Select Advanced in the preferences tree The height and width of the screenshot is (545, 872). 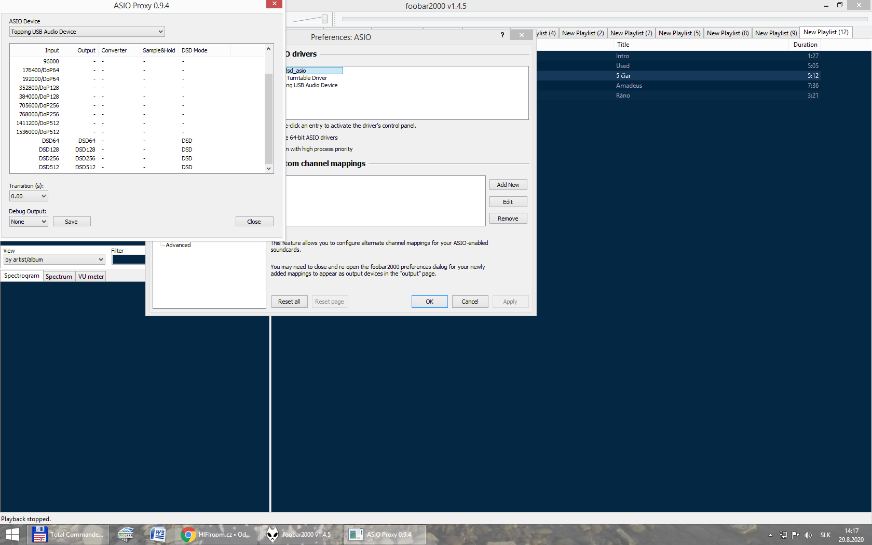coord(178,245)
